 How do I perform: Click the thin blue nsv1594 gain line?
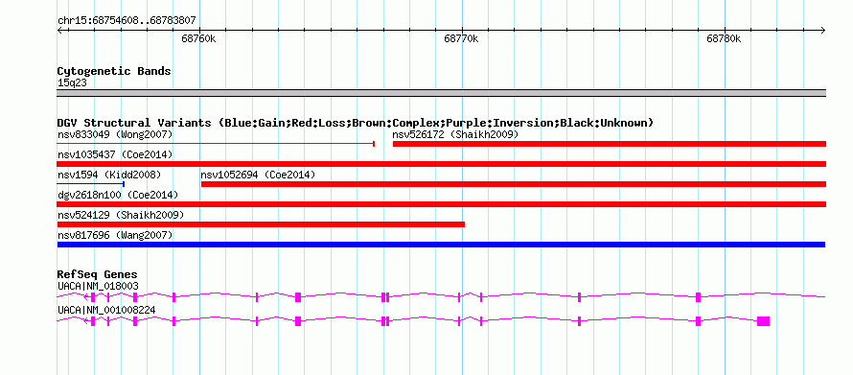[91, 184]
